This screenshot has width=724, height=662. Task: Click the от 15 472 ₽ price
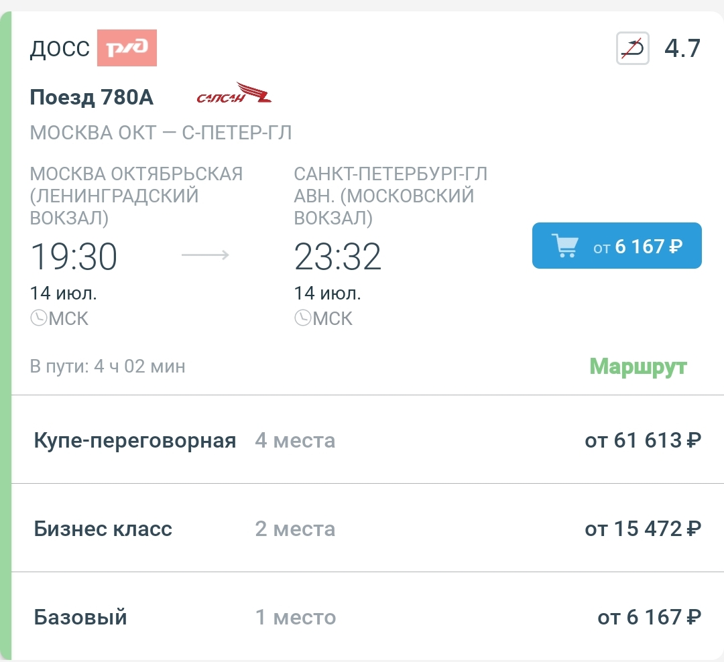pyautogui.click(x=642, y=529)
